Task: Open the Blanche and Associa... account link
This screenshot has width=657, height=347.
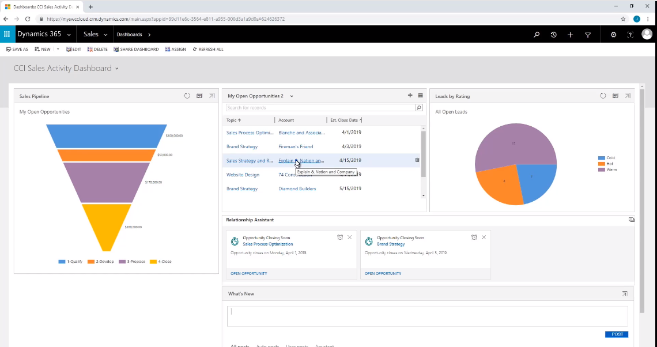Action: click(x=301, y=133)
